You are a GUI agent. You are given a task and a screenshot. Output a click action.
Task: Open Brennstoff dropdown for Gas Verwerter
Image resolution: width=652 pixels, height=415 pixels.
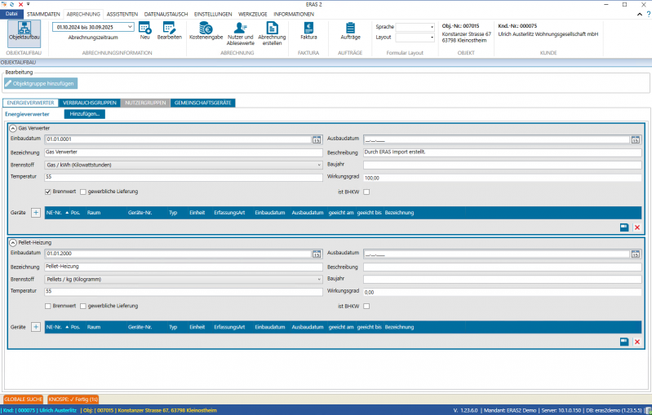(x=319, y=165)
